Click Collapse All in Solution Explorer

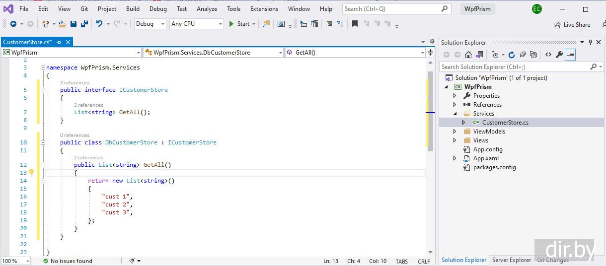coord(523,55)
